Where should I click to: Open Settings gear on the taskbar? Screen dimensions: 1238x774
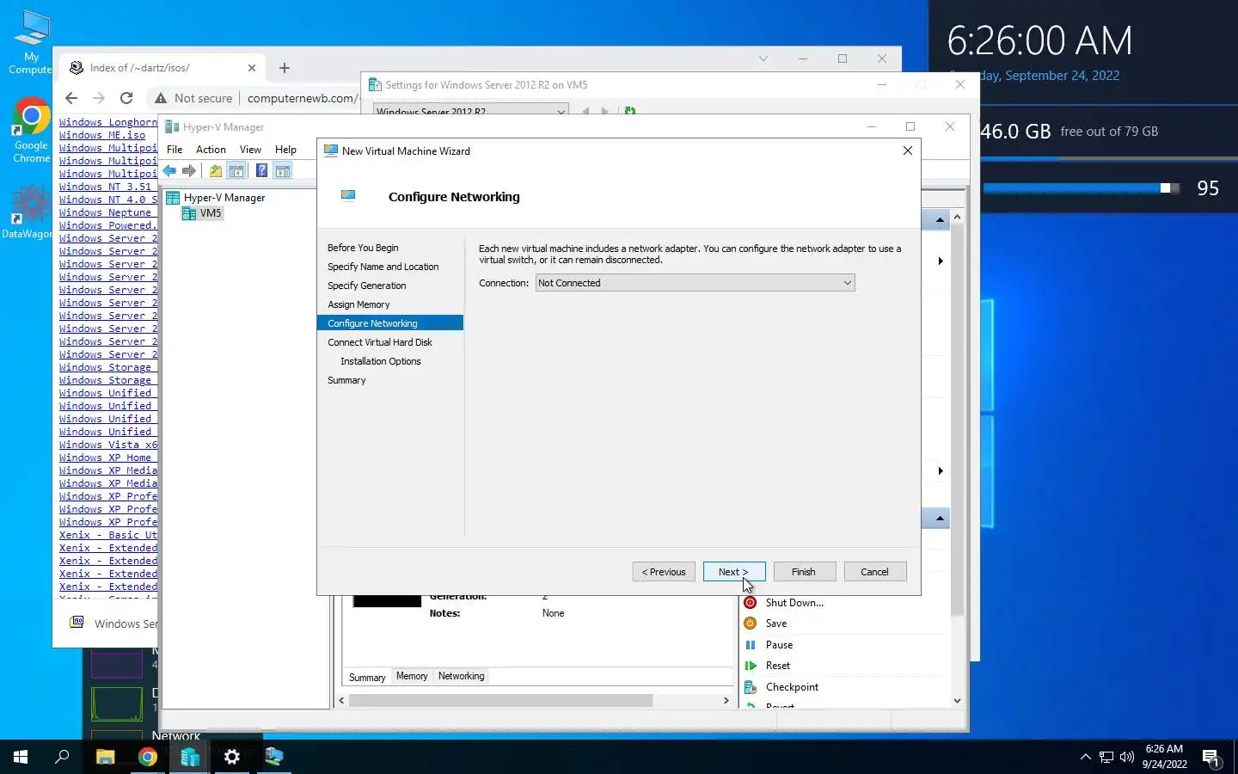point(232,757)
